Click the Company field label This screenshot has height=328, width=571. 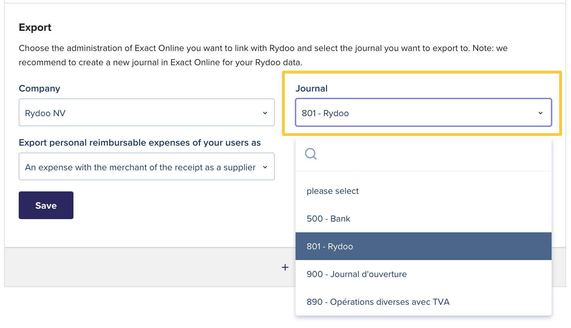[39, 88]
